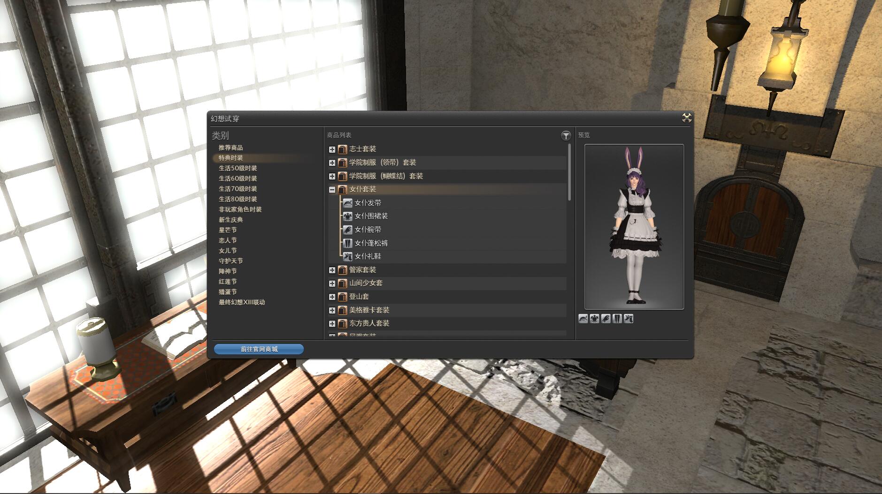Collapse the 女仆套装 set entry

click(x=332, y=190)
